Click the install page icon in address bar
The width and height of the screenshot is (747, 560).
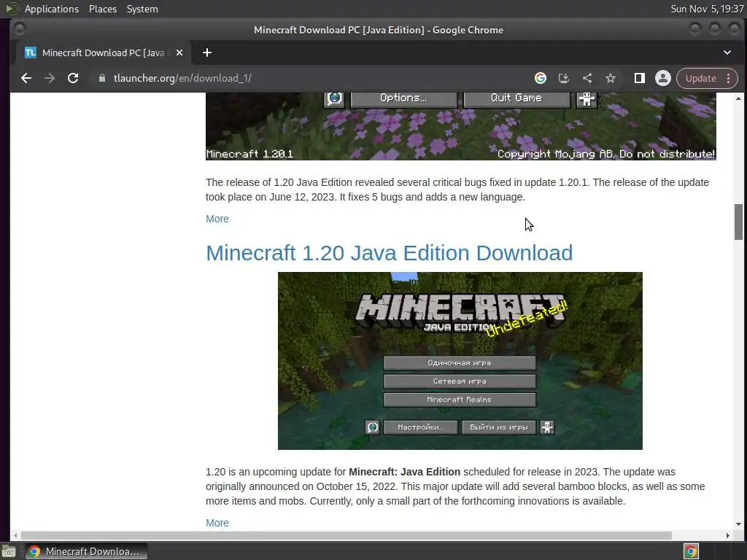click(564, 78)
